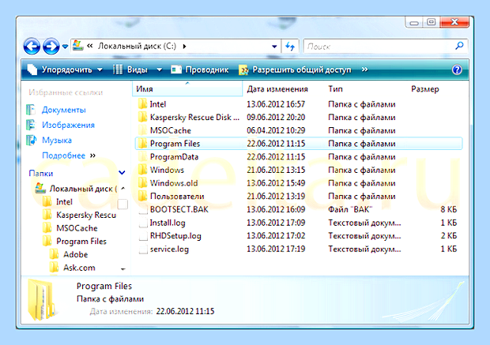Sort by the Тип column header

335,89
